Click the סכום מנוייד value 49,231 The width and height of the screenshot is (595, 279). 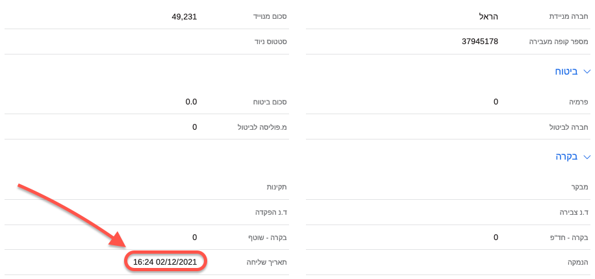pos(184,17)
